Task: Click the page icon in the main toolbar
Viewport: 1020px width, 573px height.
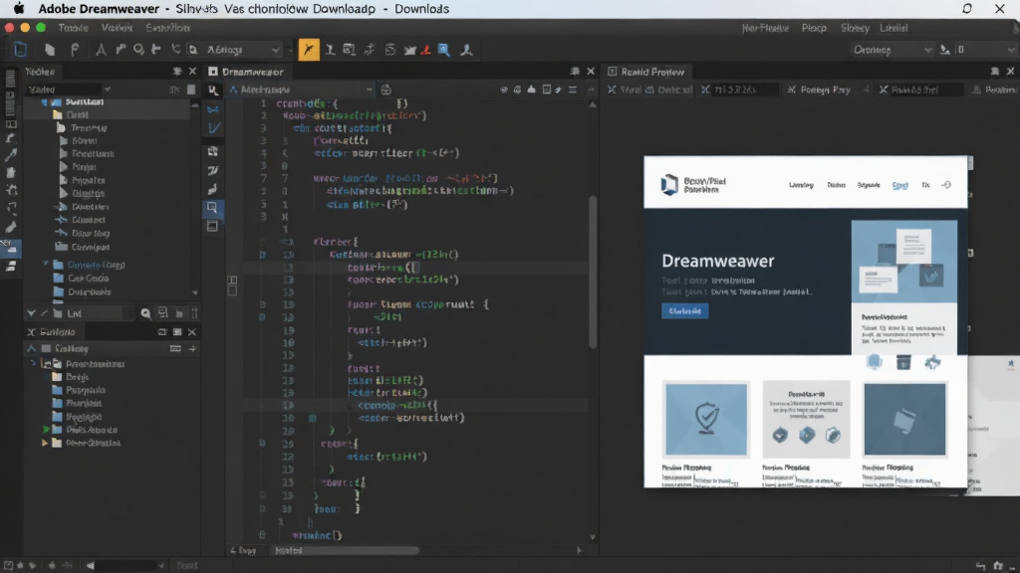Action: (50, 50)
